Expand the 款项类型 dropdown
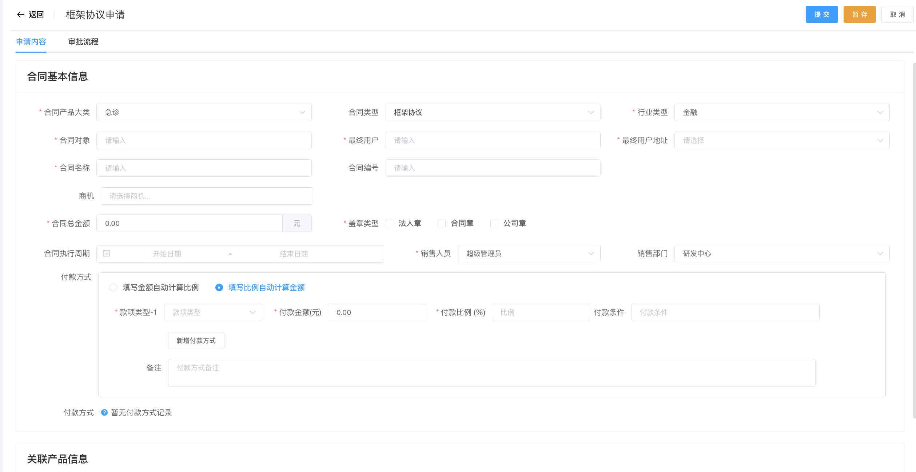 tap(213, 312)
